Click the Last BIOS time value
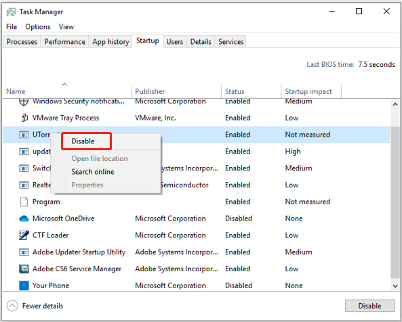Viewport: 402px width, 322px height. [x=376, y=64]
